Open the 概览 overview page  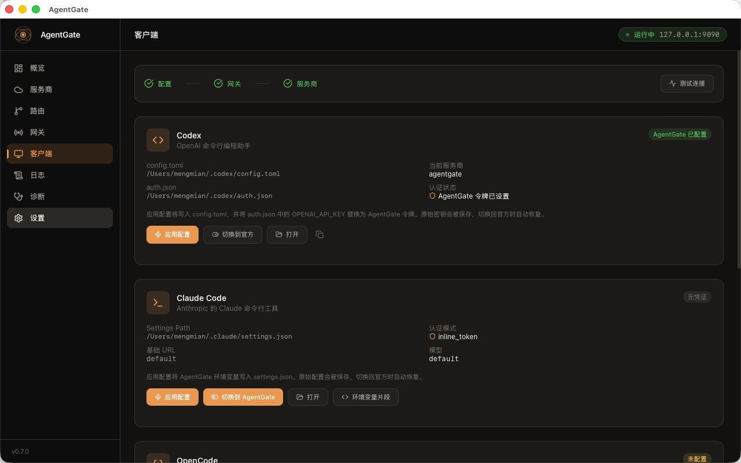[60, 68]
